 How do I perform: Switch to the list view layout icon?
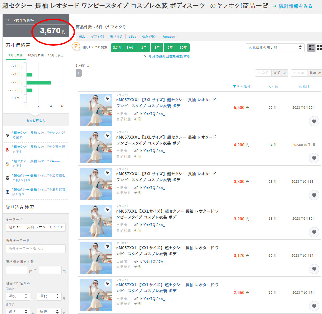(x=311, y=48)
